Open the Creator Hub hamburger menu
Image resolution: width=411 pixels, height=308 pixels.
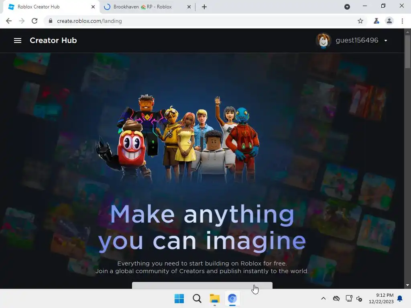click(x=18, y=41)
